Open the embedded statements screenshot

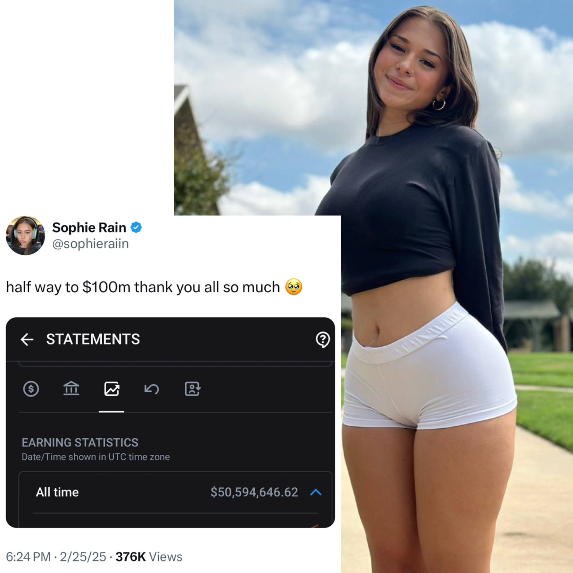(170, 423)
